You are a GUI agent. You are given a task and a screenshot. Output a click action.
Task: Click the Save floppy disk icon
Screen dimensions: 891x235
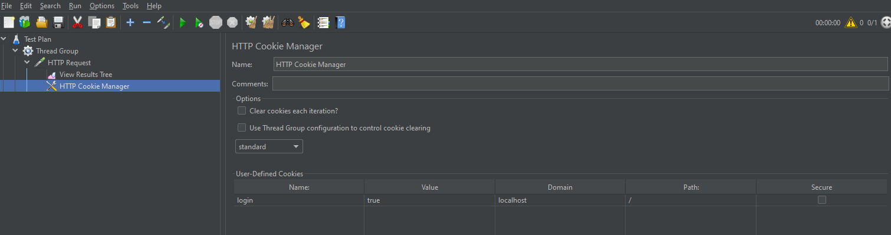click(x=58, y=22)
